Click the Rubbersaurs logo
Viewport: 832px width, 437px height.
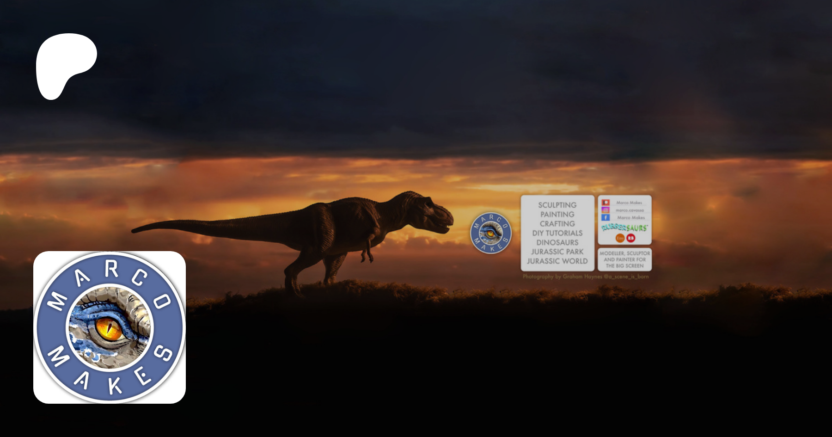(624, 228)
